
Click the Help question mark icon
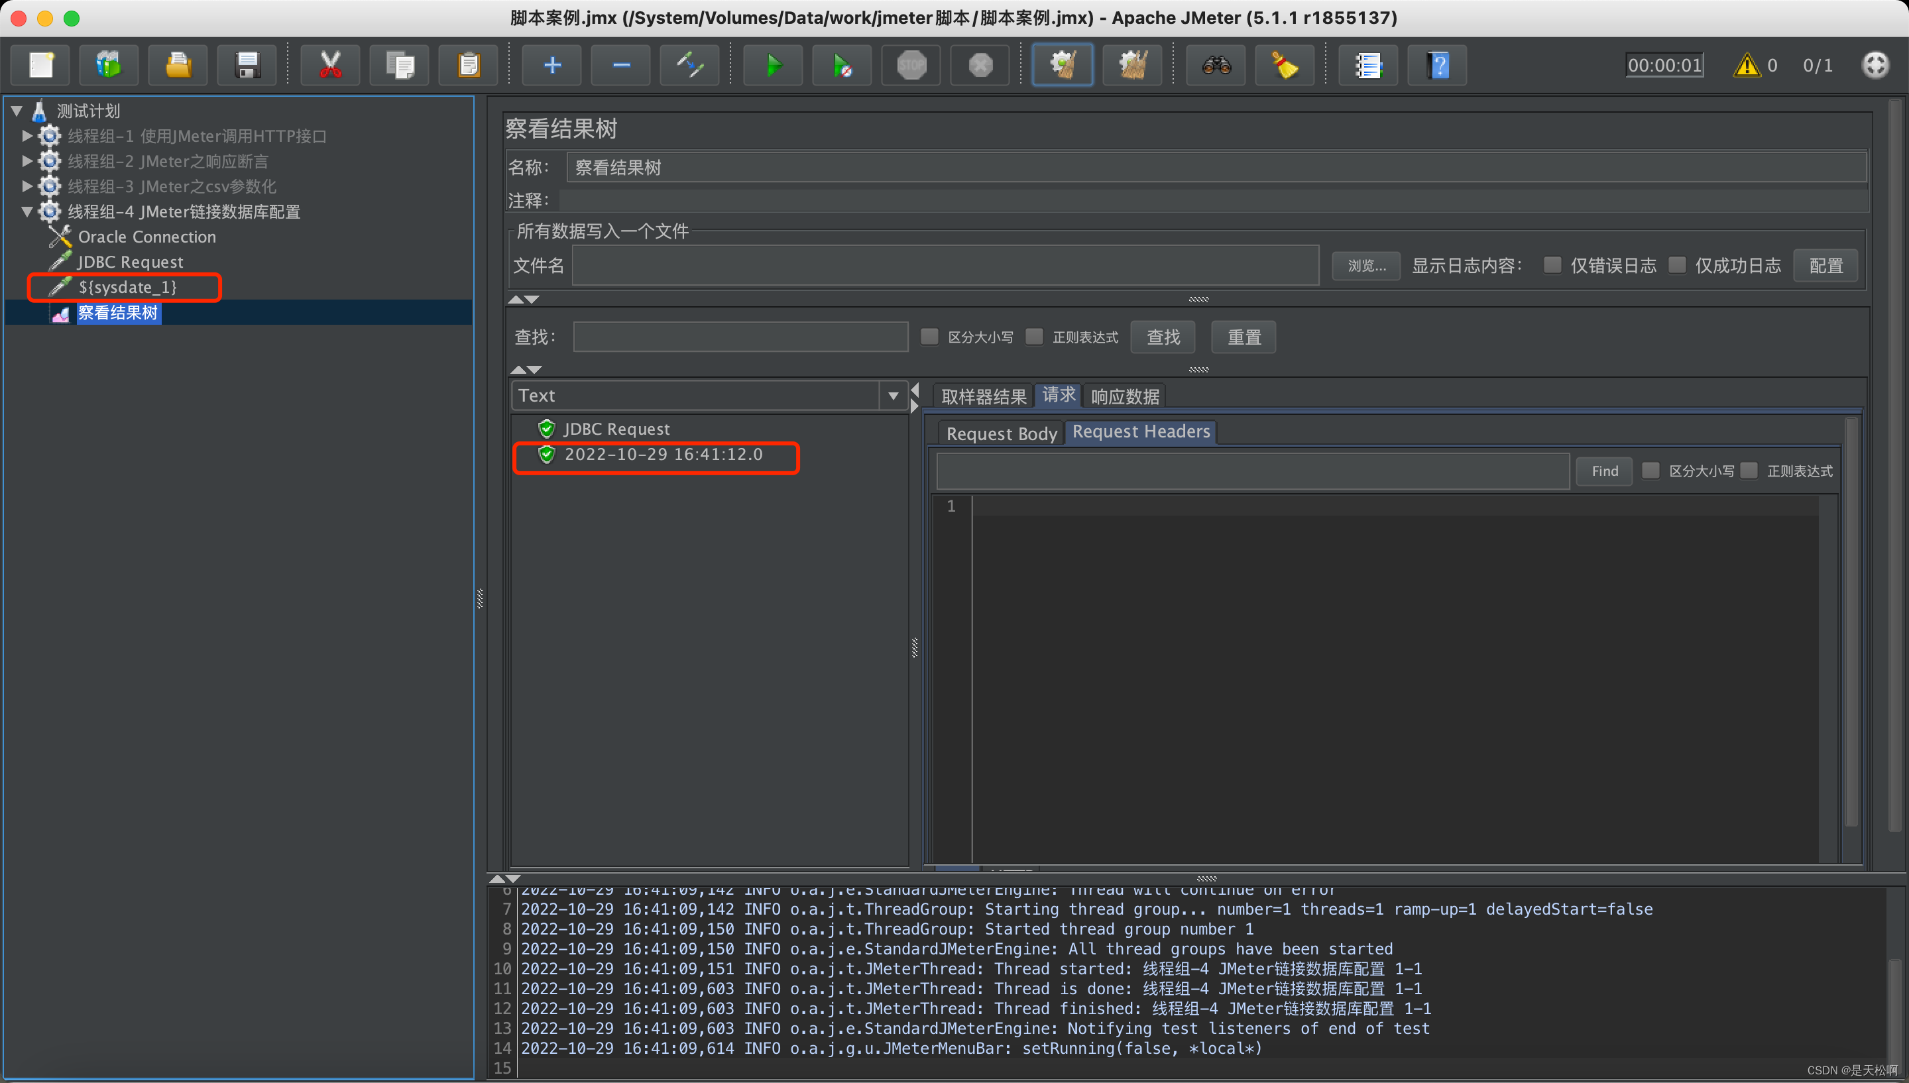pos(1438,66)
